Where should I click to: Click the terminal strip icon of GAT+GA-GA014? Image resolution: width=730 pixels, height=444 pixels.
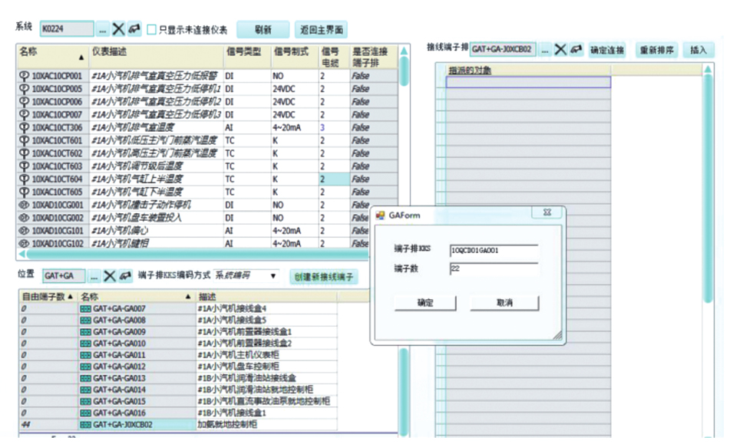pos(86,390)
